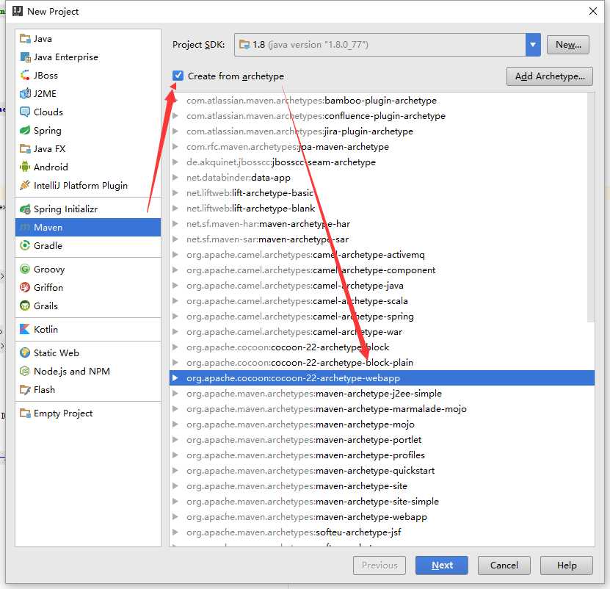Image resolution: width=610 pixels, height=589 pixels.
Task: Click the IntelliJ Platform Plugin icon
Action: tap(25, 185)
